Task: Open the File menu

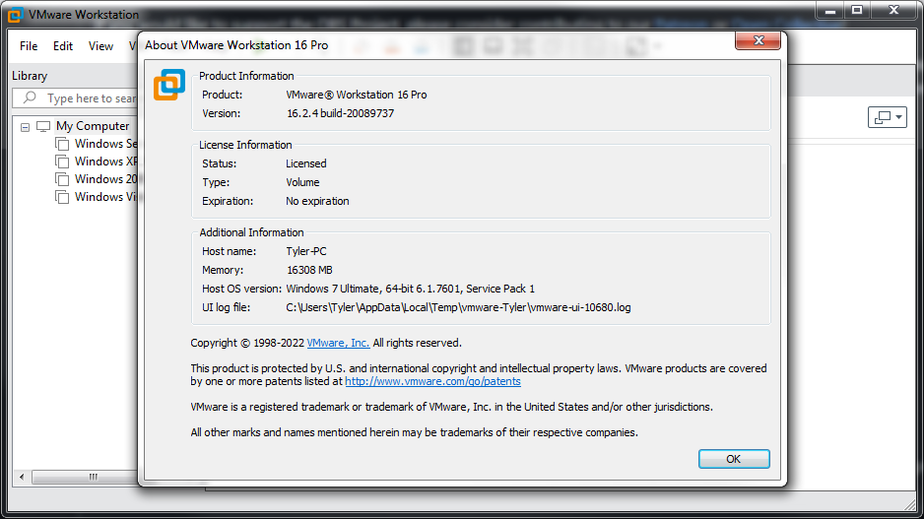Action: [x=29, y=46]
